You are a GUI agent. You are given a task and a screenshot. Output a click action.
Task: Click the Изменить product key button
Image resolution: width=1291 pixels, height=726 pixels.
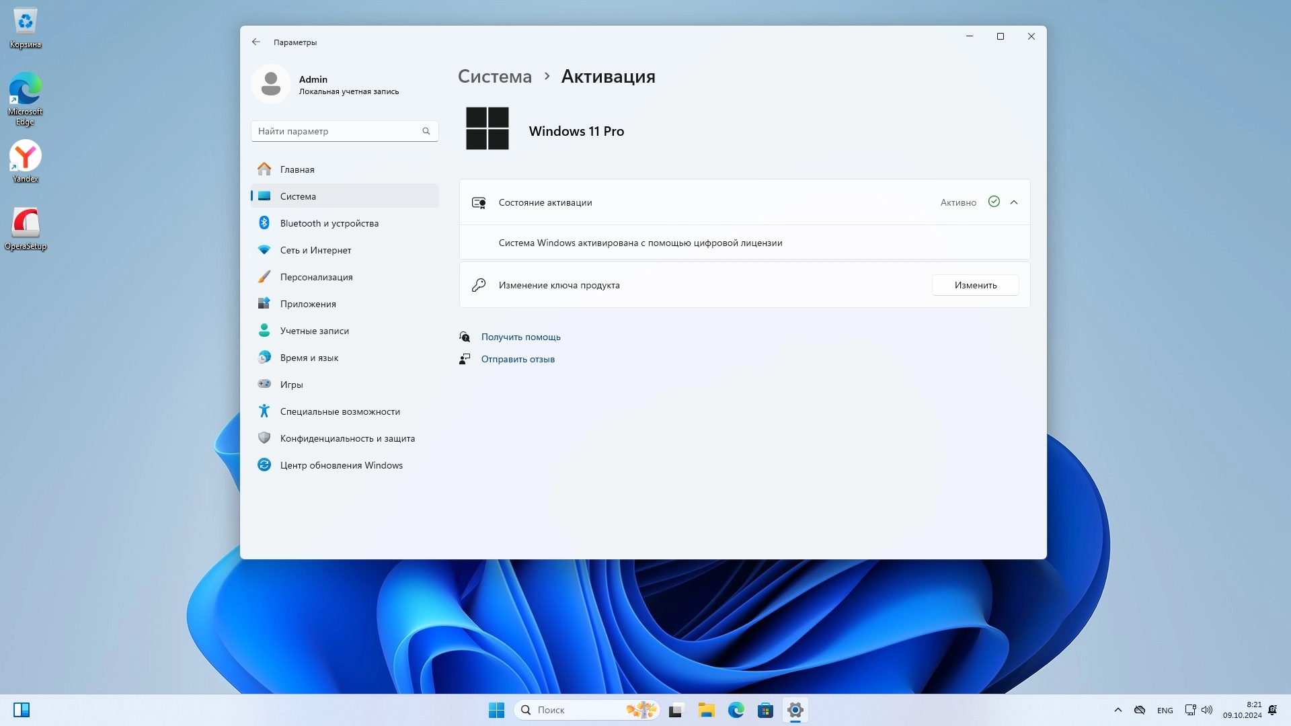[975, 285]
